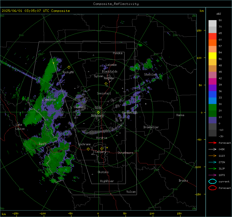Click the white asterisk marker above Limestone

tap(49, 97)
